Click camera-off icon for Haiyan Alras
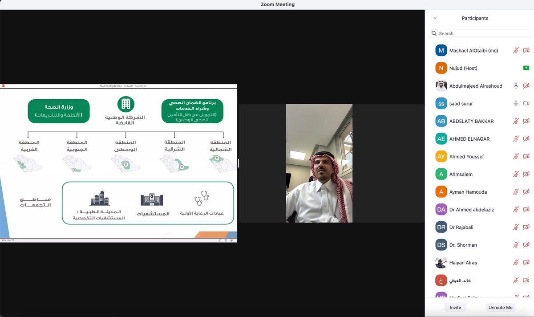 point(526,262)
